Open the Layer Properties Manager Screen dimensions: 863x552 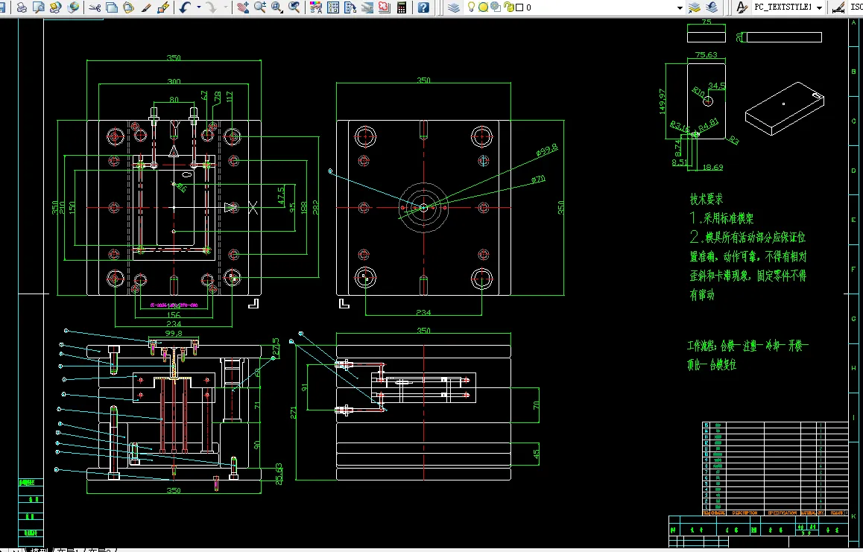[x=454, y=7]
